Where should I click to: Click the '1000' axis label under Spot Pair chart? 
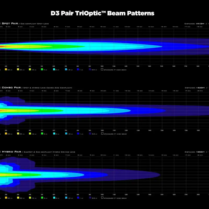coord(102,66)
